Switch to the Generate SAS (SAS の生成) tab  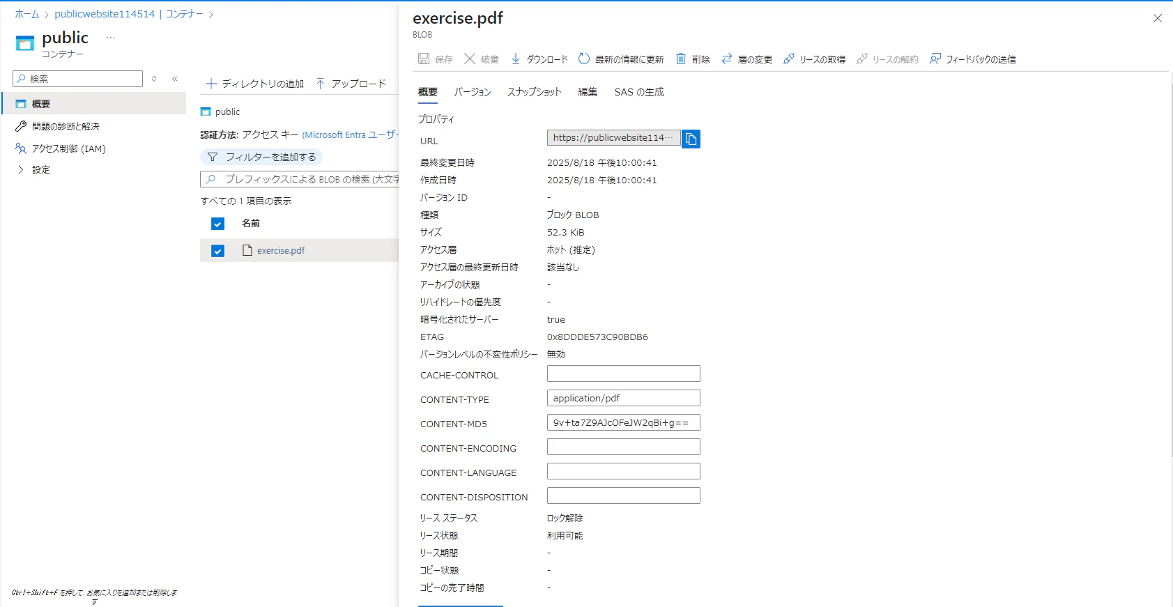tap(639, 92)
